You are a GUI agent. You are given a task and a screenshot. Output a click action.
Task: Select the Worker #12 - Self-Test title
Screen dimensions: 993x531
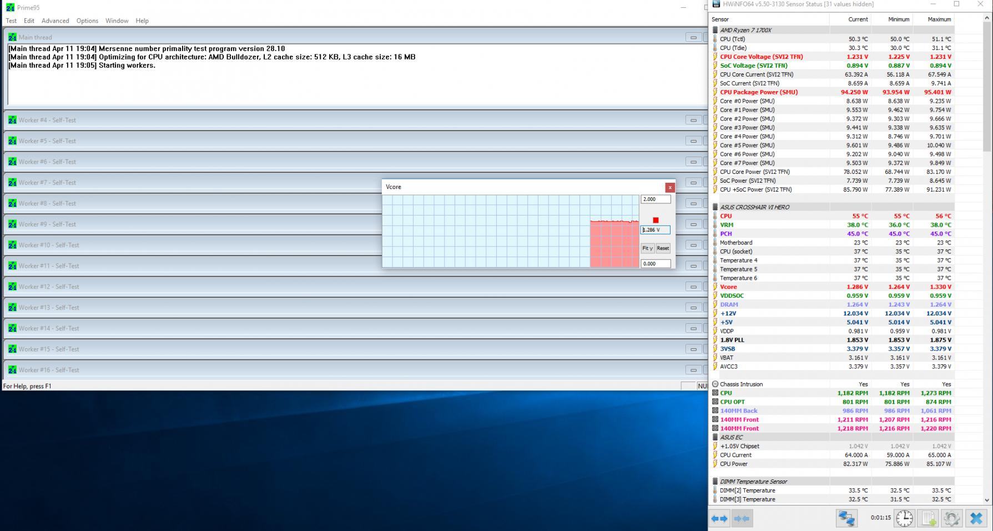49,287
